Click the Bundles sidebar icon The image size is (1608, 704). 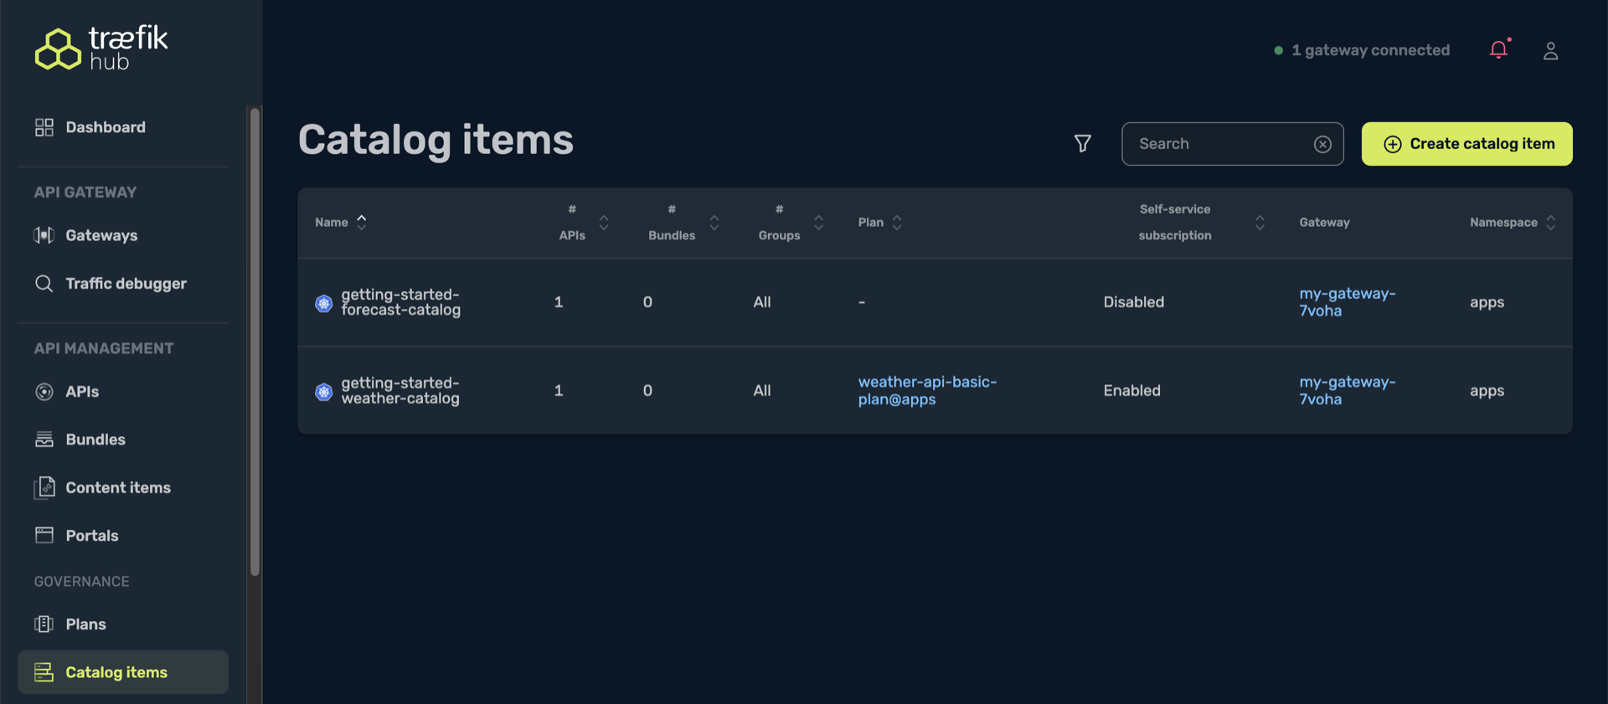[x=44, y=439]
